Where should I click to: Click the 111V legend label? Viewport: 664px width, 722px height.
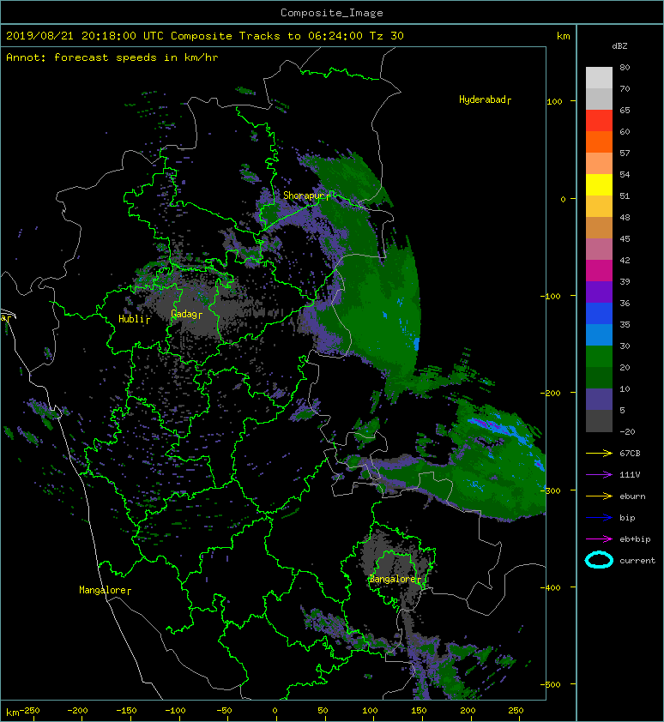click(630, 475)
